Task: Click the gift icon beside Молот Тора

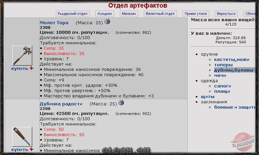Action: coord(107,22)
